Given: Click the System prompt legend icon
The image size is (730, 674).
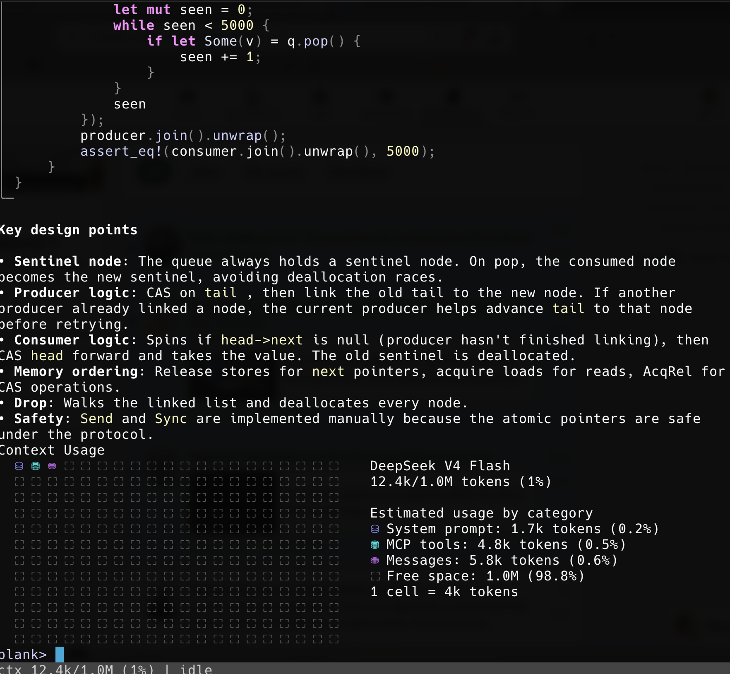Looking at the screenshot, I should (x=375, y=529).
